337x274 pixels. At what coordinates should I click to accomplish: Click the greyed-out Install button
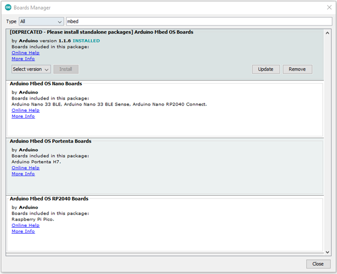tap(66, 69)
